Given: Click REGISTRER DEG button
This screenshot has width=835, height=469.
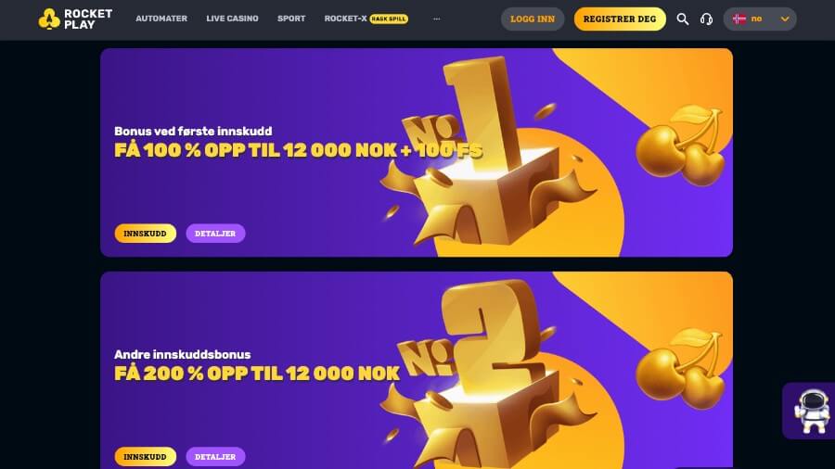Looking at the screenshot, I should (620, 19).
